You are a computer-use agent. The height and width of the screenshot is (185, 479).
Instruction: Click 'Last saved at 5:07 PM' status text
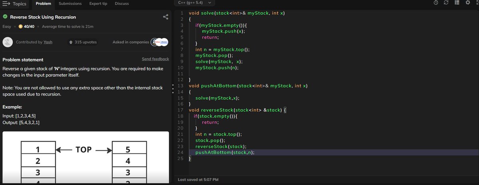point(198,180)
